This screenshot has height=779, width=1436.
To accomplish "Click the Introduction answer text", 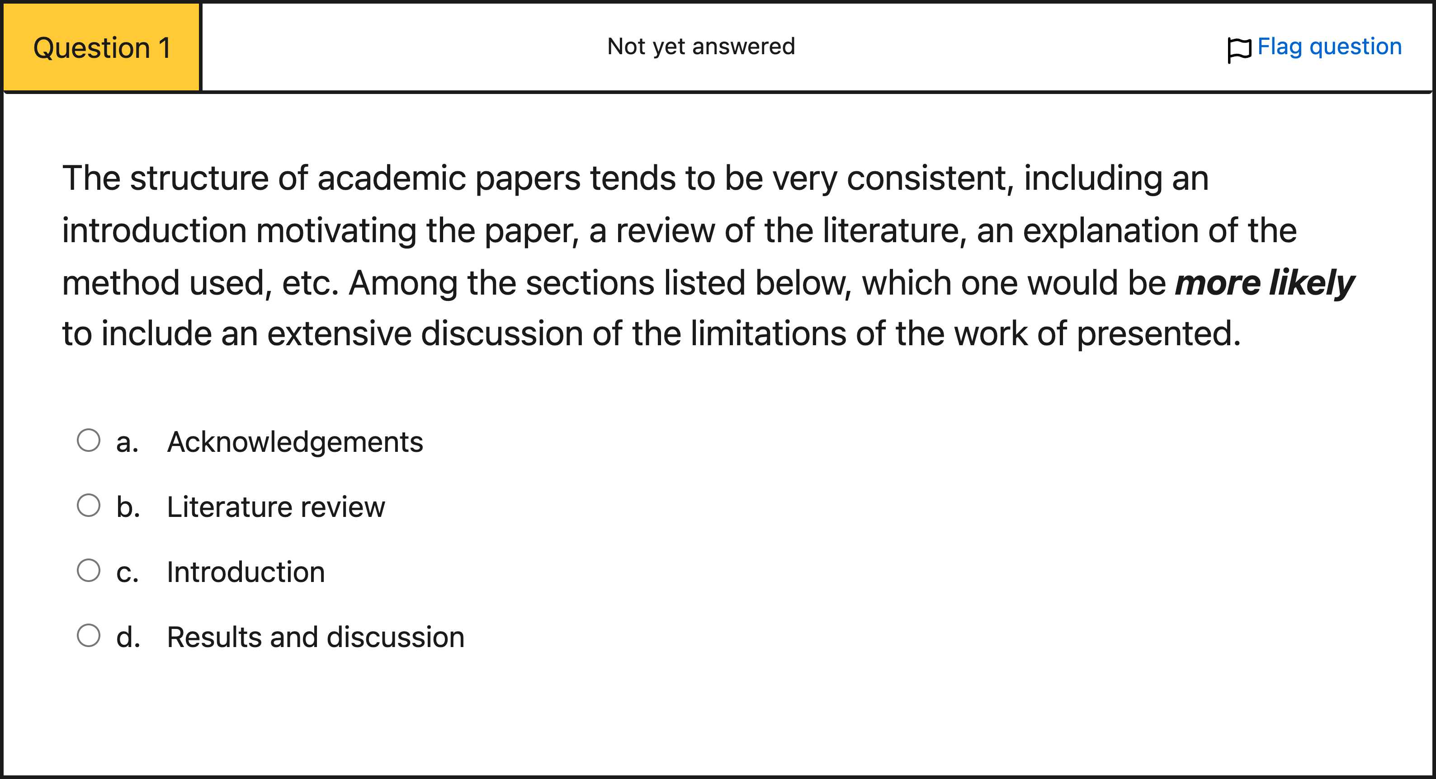I will pyautogui.click(x=246, y=572).
